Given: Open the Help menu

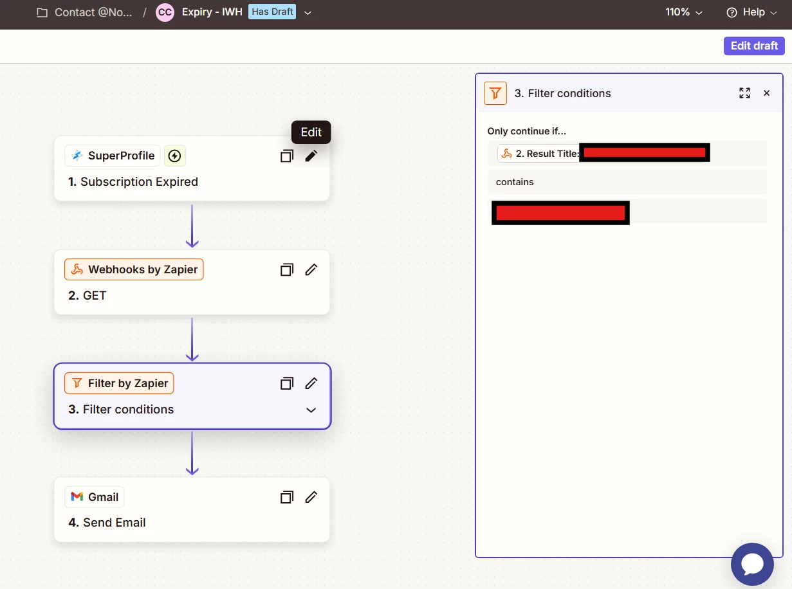Looking at the screenshot, I should click(x=751, y=12).
